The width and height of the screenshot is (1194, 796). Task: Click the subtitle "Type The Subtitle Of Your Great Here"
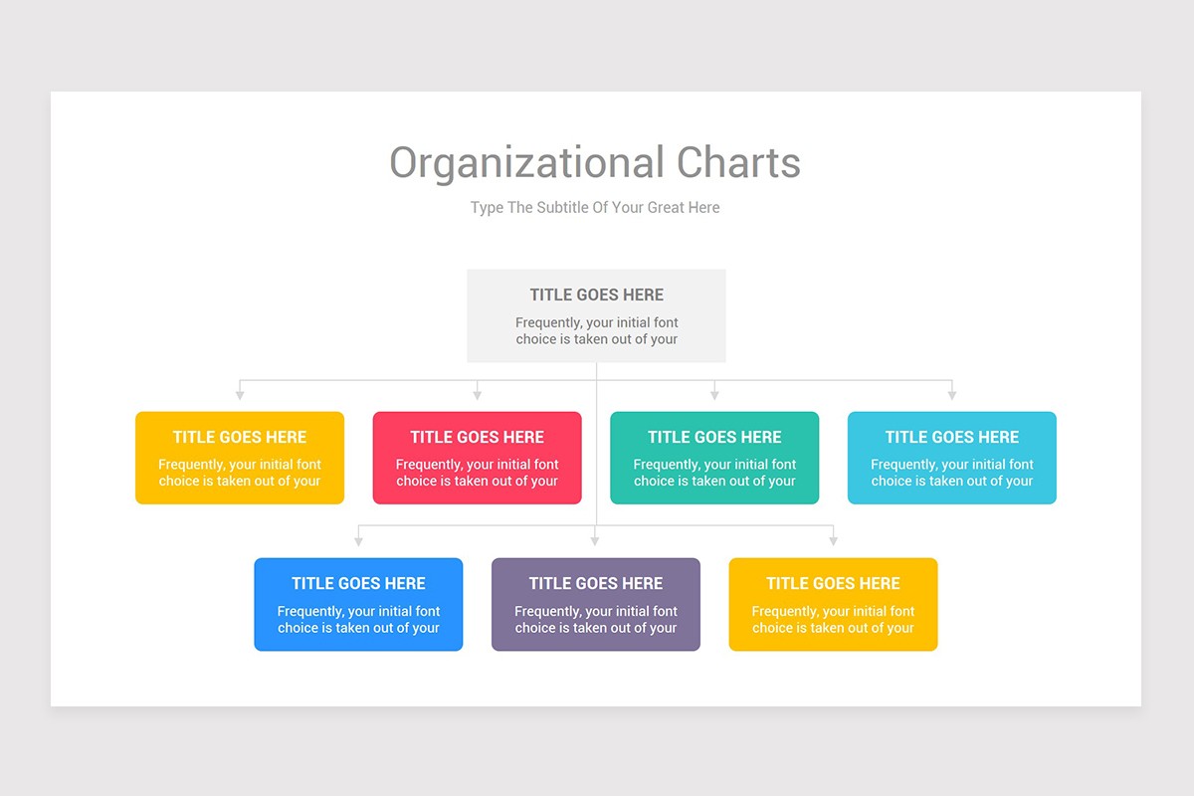pos(595,208)
